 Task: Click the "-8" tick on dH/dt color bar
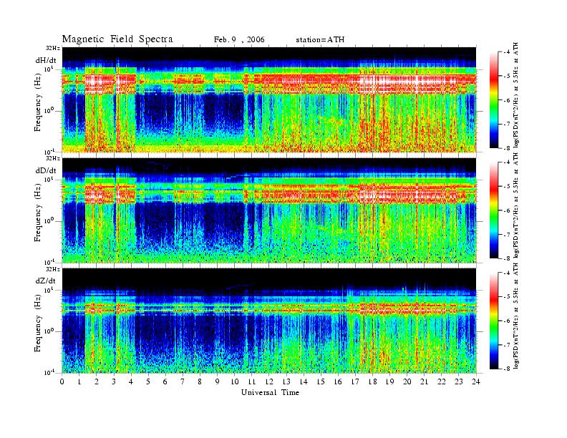point(508,148)
